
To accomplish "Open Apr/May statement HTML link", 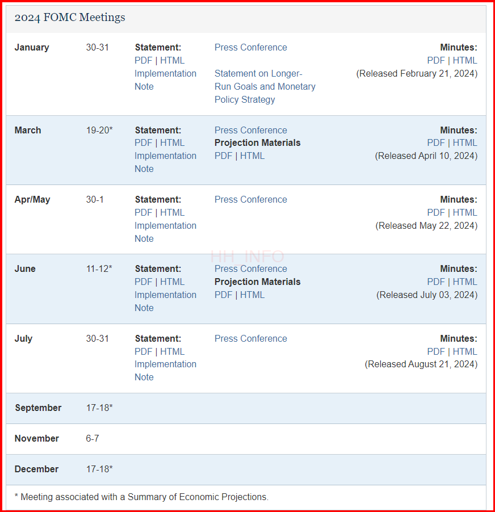I will tap(173, 212).
